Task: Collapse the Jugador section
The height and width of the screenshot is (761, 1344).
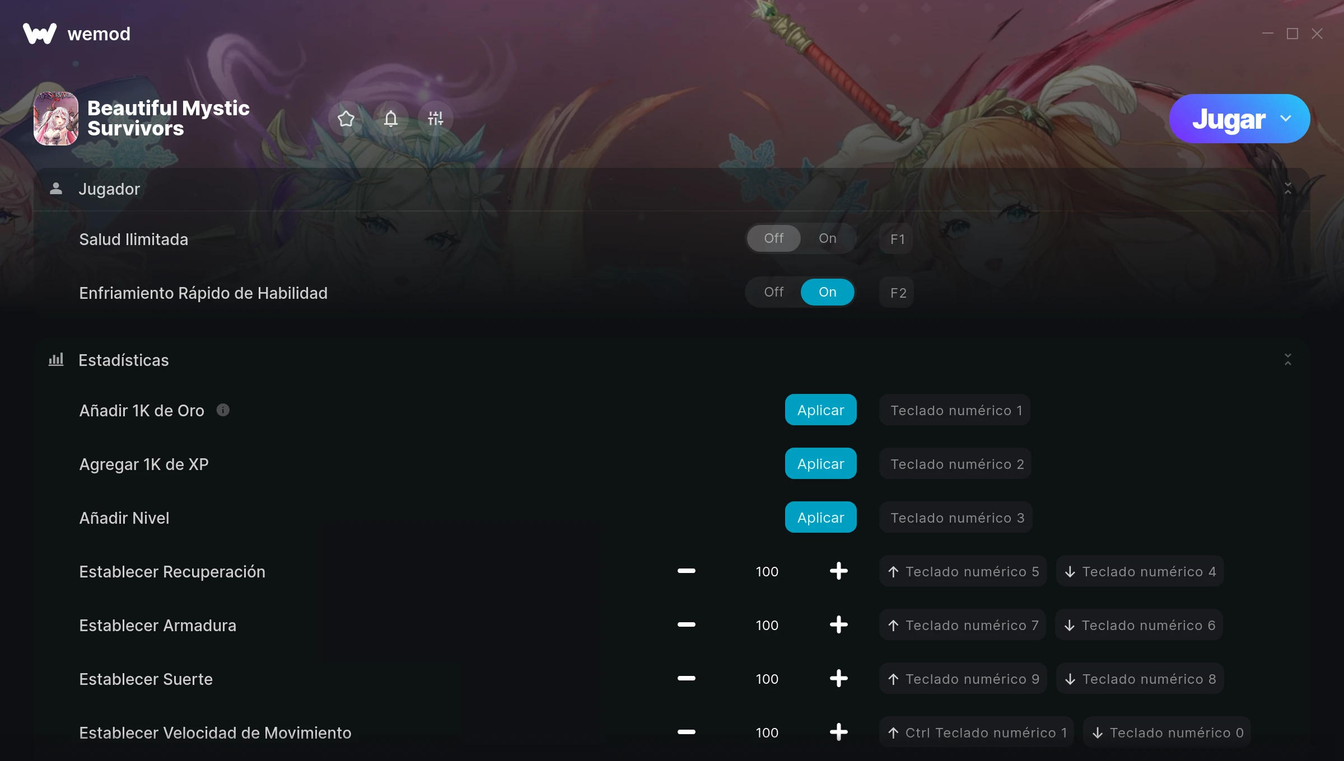Action: tap(1287, 189)
